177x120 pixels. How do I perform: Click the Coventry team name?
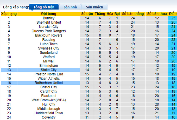point(49,117)
